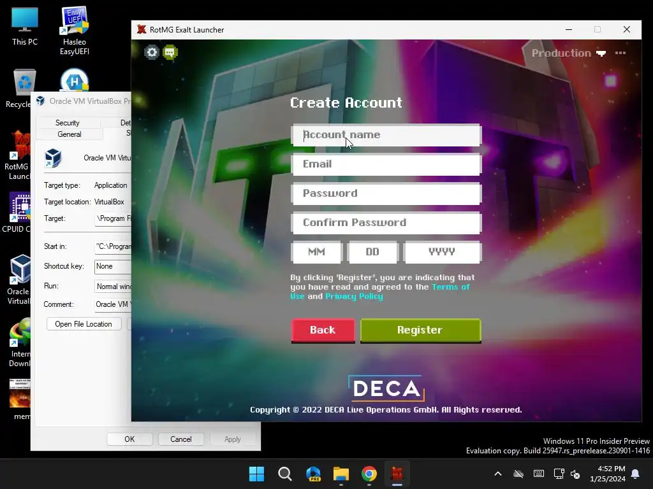Click the green Register button
Screen dimensions: 653x489
coord(420,330)
